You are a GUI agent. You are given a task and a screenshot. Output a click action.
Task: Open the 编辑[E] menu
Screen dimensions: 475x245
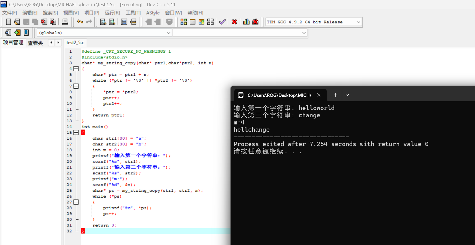click(x=30, y=13)
